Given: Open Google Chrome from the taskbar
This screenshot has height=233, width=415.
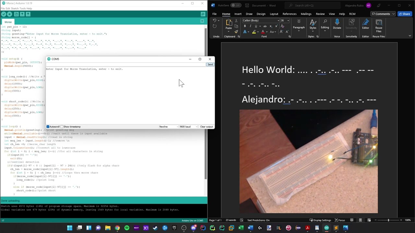Looking at the screenshot, I should click(x=117, y=228).
